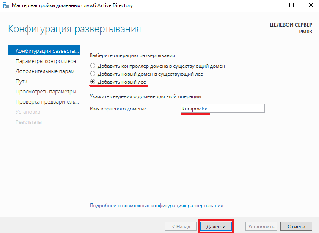Image resolution: width=319 pixels, height=233 pixels.
Task: Click the '< Назад' button
Action: (x=181, y=226)
